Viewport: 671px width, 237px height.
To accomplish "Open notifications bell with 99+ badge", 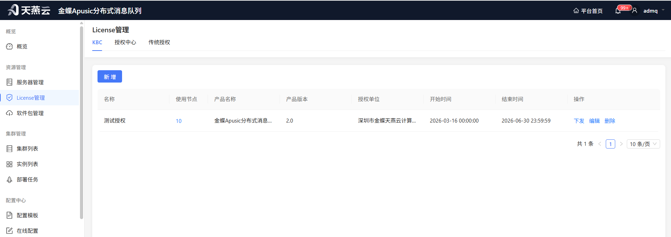I will pyautogui.click(x=618, y=11).
